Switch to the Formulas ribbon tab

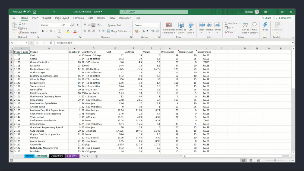(78, 18)
